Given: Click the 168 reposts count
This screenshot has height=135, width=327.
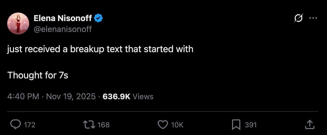Looking at the screenshot, I should (104, 125).
